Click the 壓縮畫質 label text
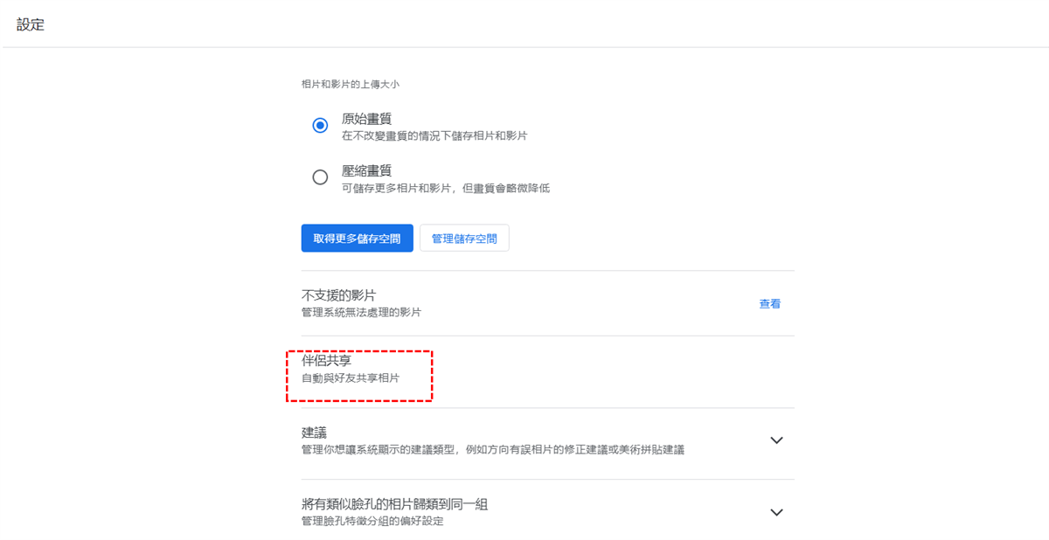This screenshot has height=540, width=1049. point(366,170)
